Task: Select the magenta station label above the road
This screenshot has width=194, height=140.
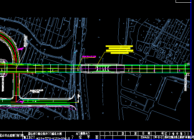Action: tap(89, 57)
